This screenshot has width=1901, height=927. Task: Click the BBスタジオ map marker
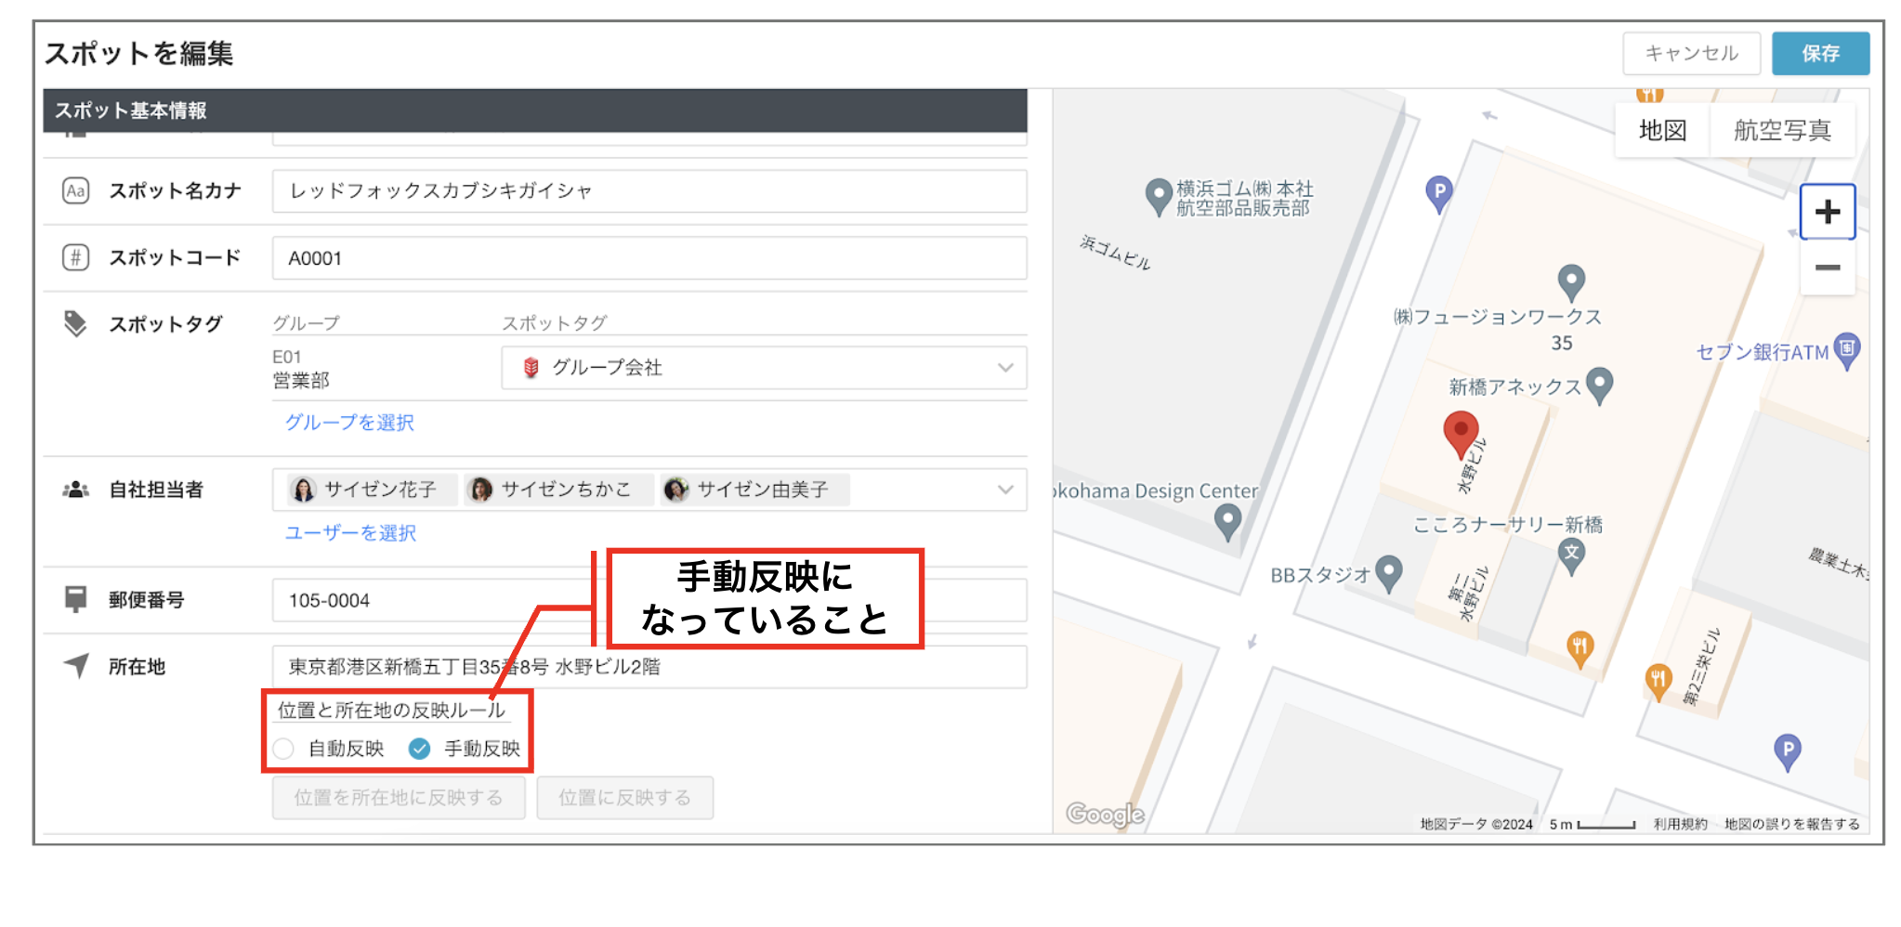pyautogui.click(x=1388, y=573)
